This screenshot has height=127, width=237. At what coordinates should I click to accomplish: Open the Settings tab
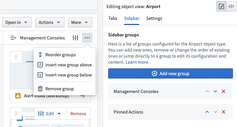154,19
